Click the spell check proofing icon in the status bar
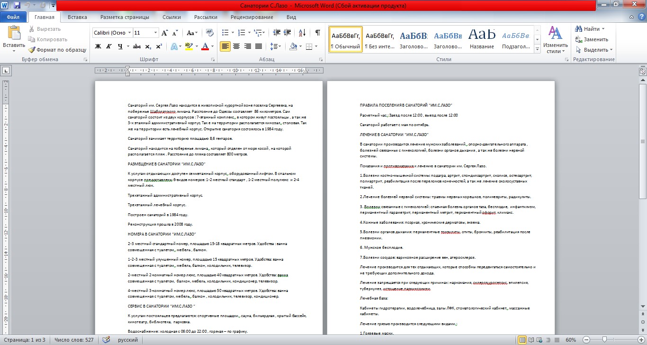The image size is (647, 345). click(107, 340)
